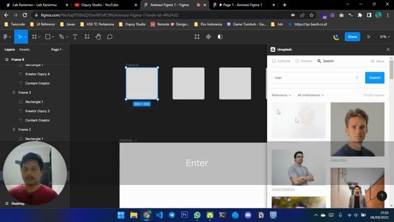Switch to Unsplash Presets tab
This screenshot has width=394, height=222.
coord(304,61)
